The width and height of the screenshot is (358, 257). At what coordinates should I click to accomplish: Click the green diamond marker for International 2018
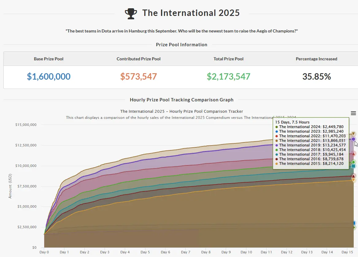[353, 162]
